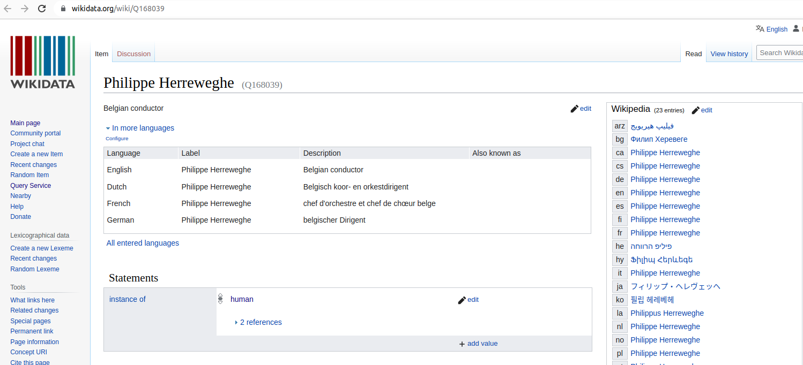
Task: Click the Wikidata logo
Action: 43,62
